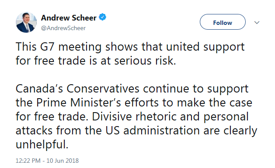Open the 12:22 PM tweet timestamp
The height and width of the screenshot is (168, 275).
click(x=28, y=161)
